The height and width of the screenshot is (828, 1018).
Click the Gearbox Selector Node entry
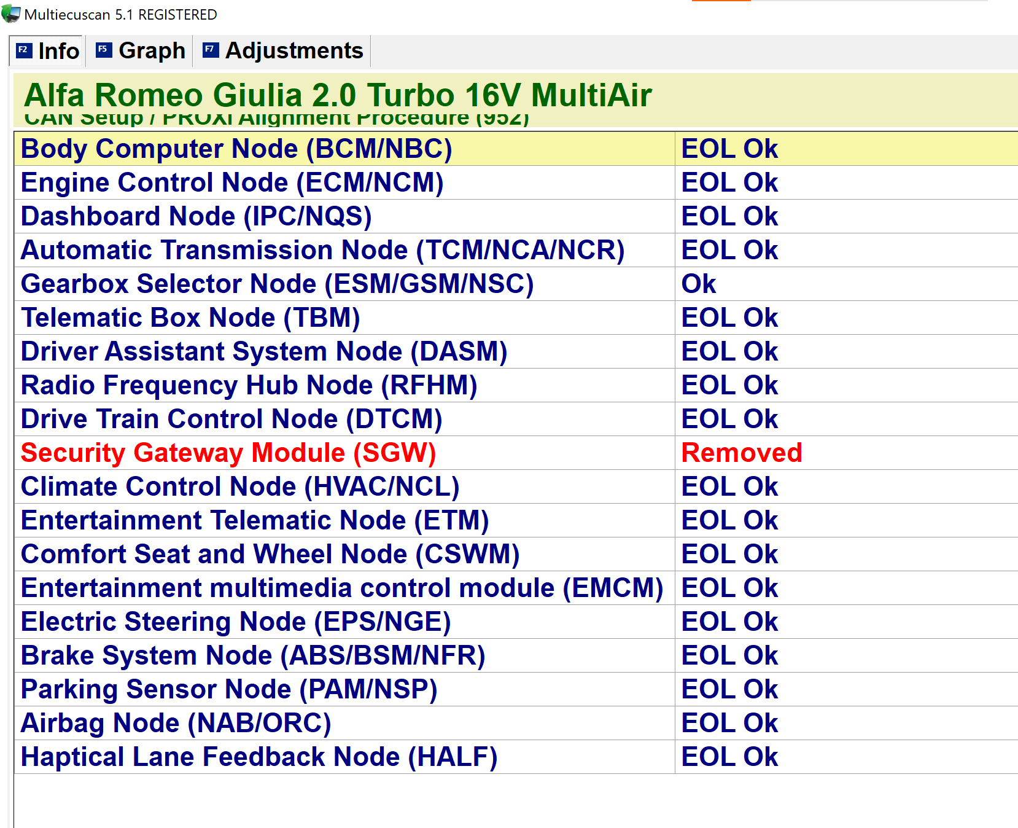tap(276, 284)
